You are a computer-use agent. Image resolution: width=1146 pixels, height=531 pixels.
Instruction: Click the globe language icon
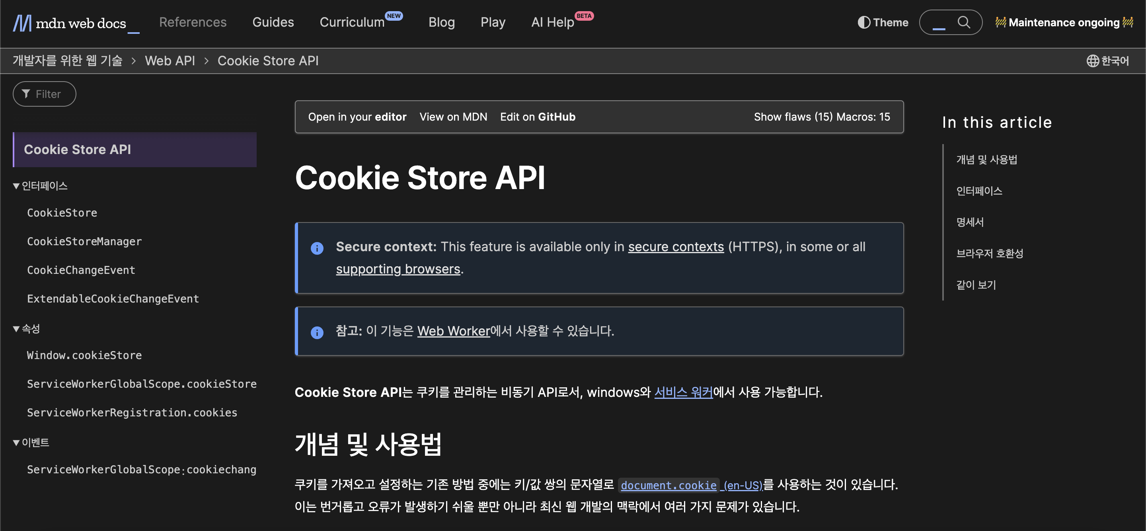pos(1092,61)
